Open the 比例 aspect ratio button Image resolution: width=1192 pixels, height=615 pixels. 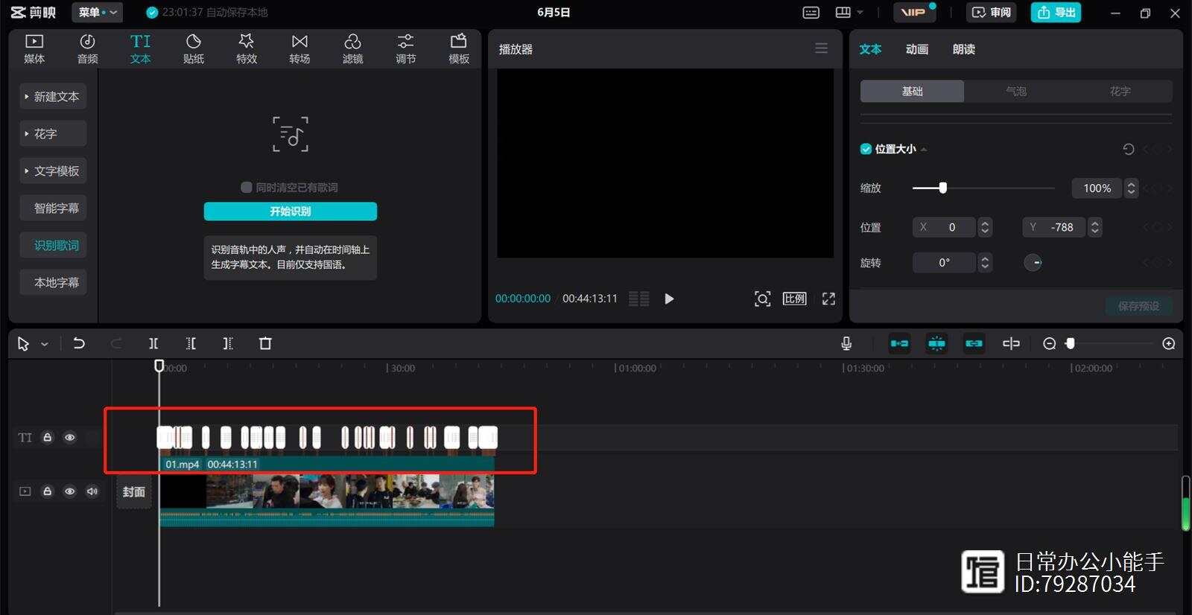795,299
